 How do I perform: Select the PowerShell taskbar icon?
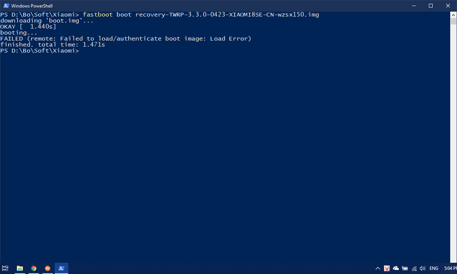coord(61,268)
